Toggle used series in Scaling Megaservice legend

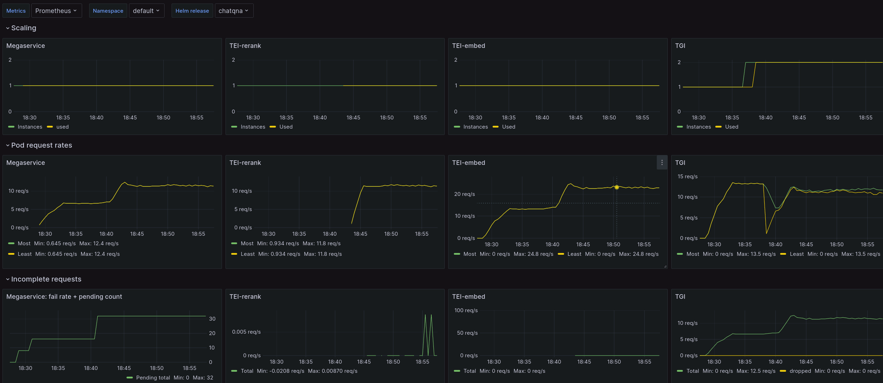pos(62,127)
